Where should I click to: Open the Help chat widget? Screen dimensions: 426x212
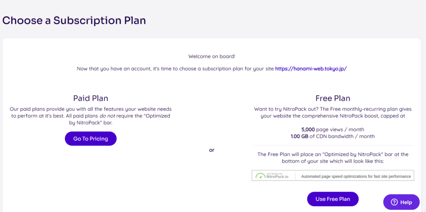[x=401, y=202]
